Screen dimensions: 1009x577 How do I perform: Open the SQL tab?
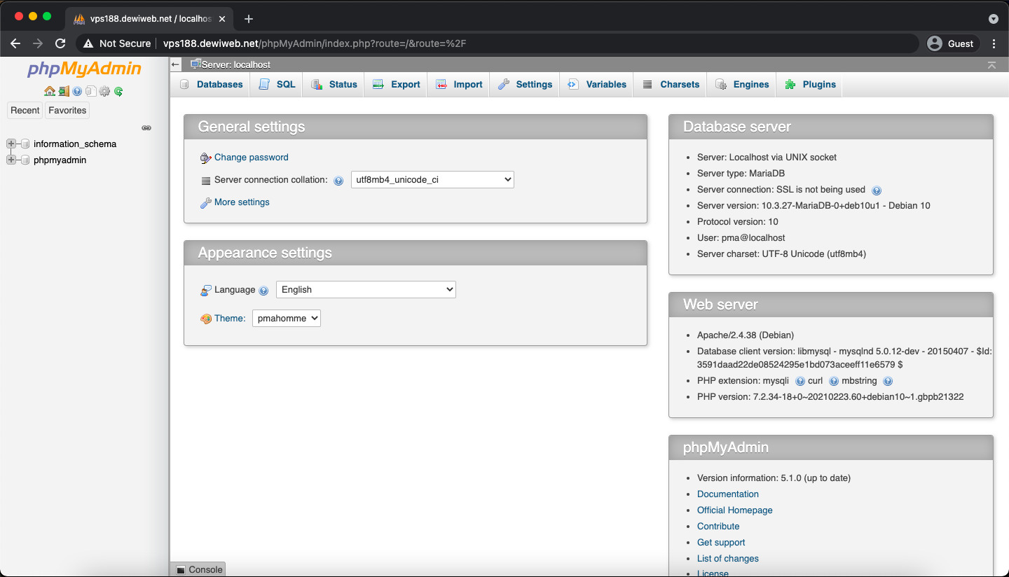277,85
